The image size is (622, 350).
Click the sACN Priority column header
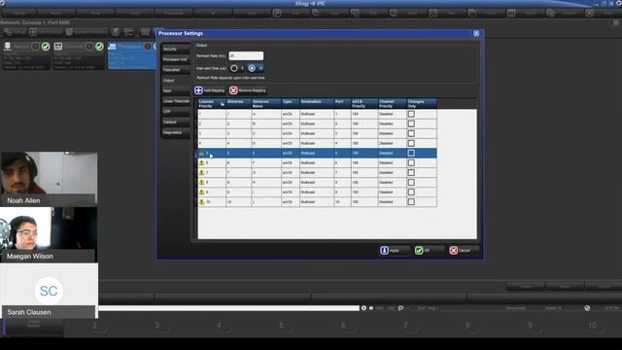(363, 104)
